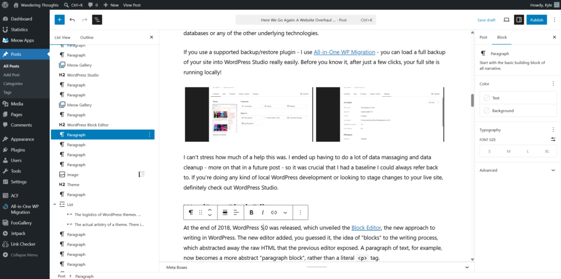Open the Ctrl+K search in admin bar
561x279 pixels.
coord(73,5)
